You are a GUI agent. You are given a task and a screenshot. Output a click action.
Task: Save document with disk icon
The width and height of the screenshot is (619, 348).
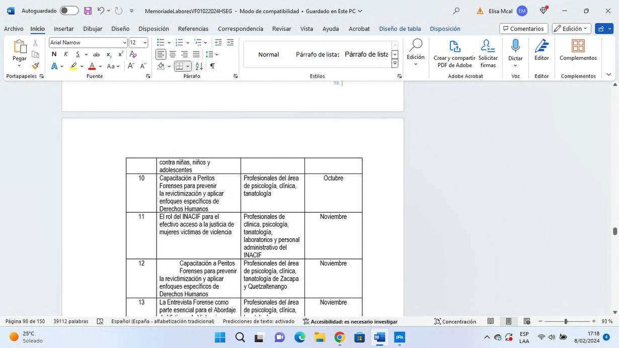[88, 11]
